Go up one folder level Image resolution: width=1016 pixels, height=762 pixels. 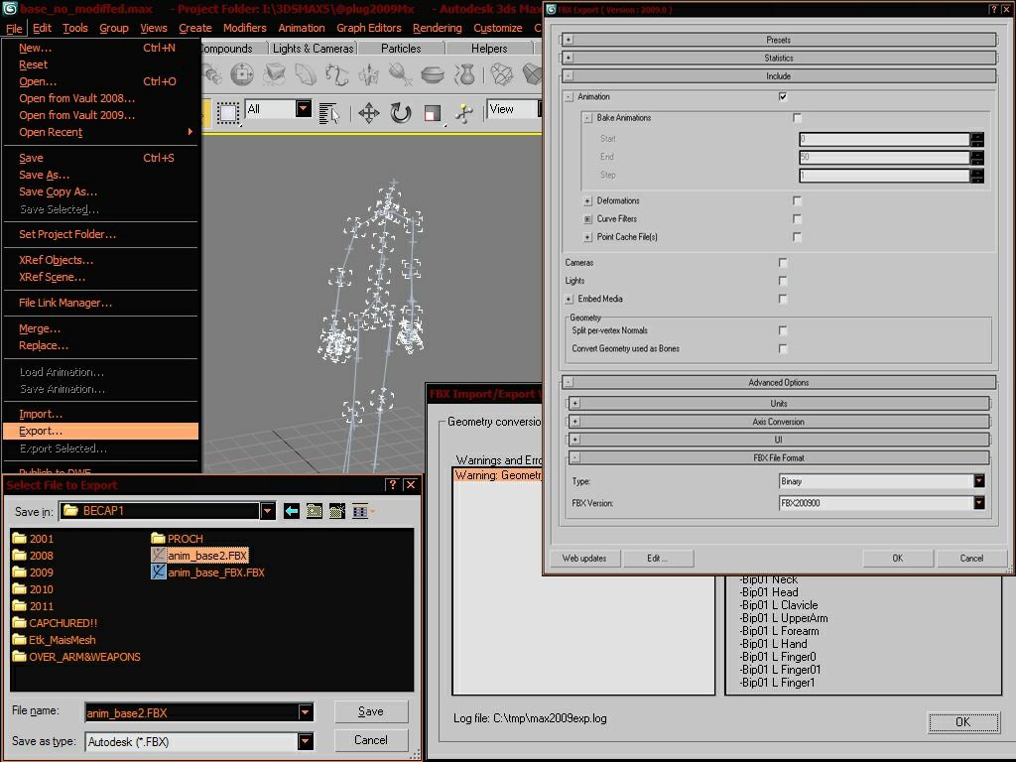315,511
